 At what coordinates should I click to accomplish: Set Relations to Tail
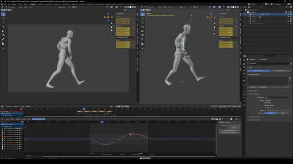(x=271, y=113)
